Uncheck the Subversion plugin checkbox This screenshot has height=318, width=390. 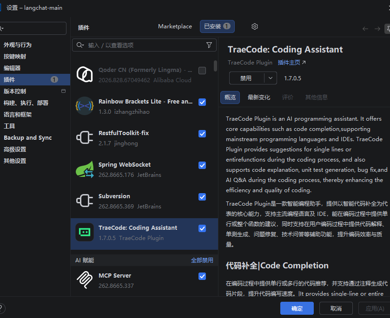[x=202, y=197]
